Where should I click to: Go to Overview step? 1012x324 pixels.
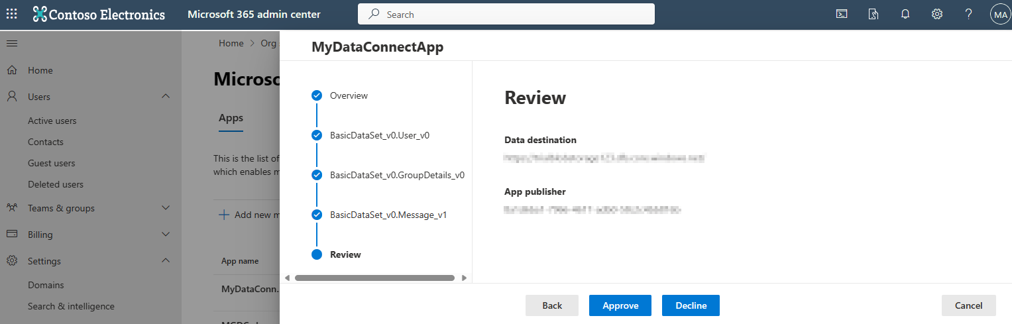349,95
